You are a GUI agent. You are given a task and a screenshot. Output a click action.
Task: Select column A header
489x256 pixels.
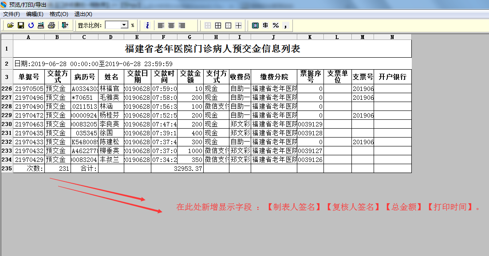pyautogui.click(x=29, y=37)
